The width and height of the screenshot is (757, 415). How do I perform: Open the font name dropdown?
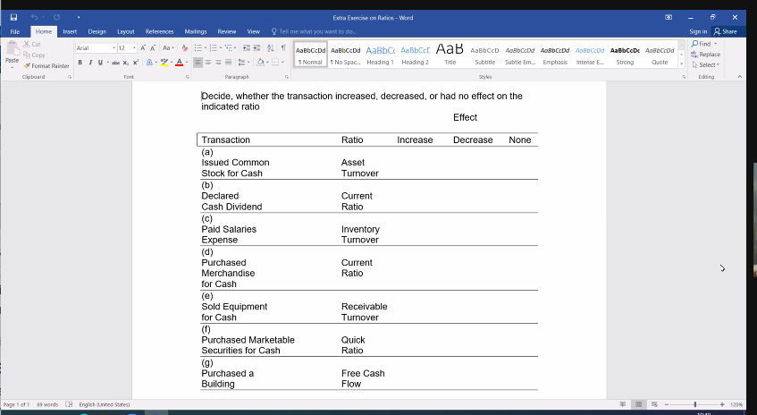coord(114,47)
